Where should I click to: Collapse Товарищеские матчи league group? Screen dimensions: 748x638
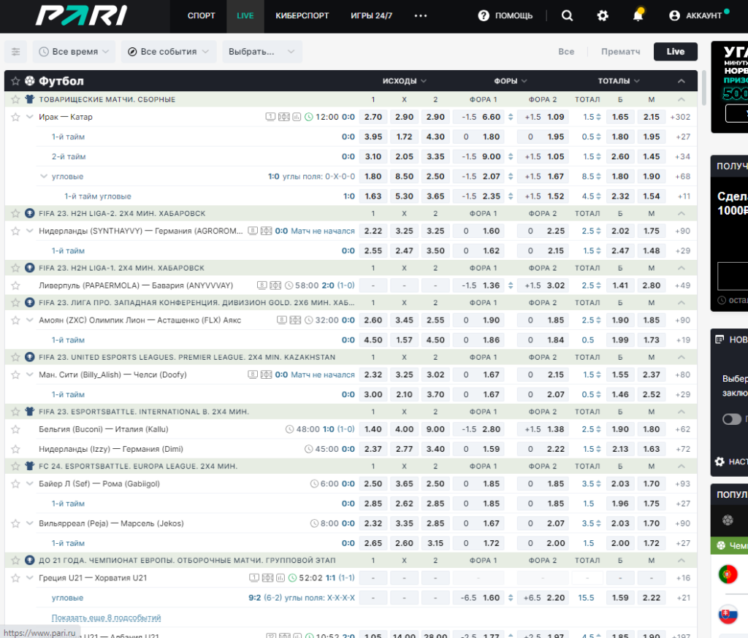(682, 99)
